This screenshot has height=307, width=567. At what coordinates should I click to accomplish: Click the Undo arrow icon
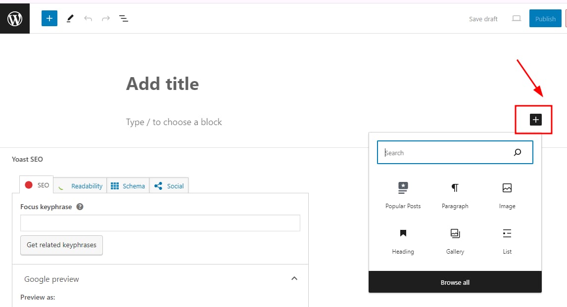coord(88,19)
